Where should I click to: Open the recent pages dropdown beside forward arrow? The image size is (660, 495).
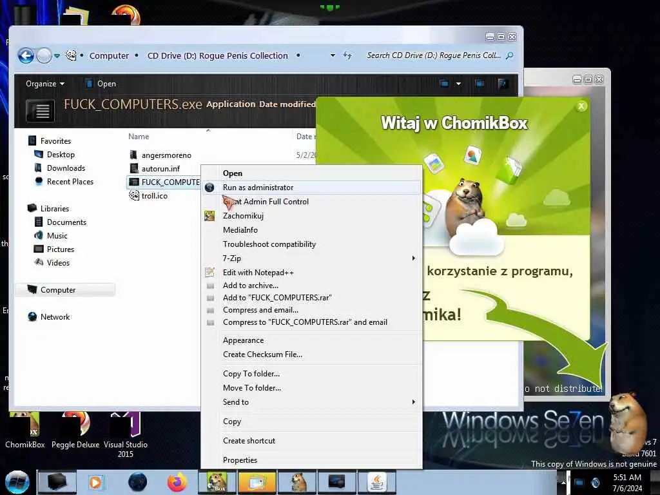coord(57,55)
